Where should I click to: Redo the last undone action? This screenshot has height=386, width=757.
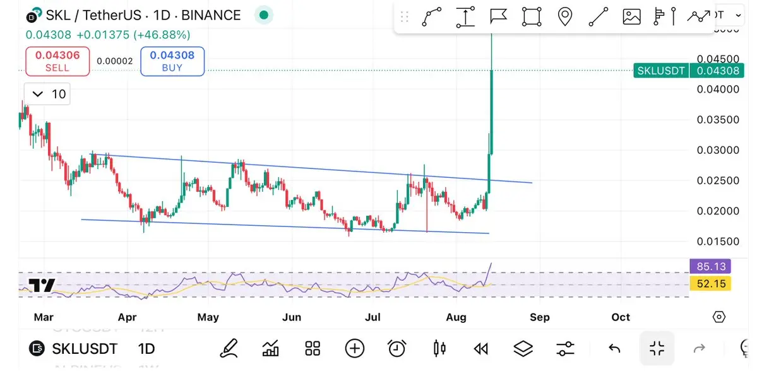pos(699,348)
